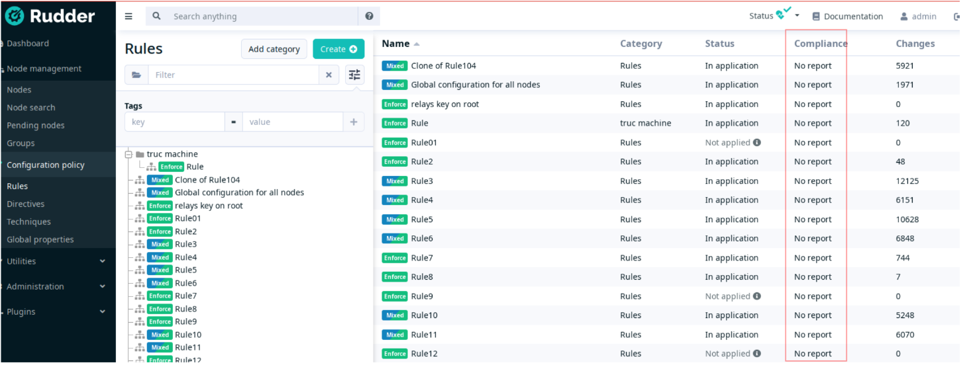Click the Create rule button
971x369 pixels.
click(x=338, y=49)
